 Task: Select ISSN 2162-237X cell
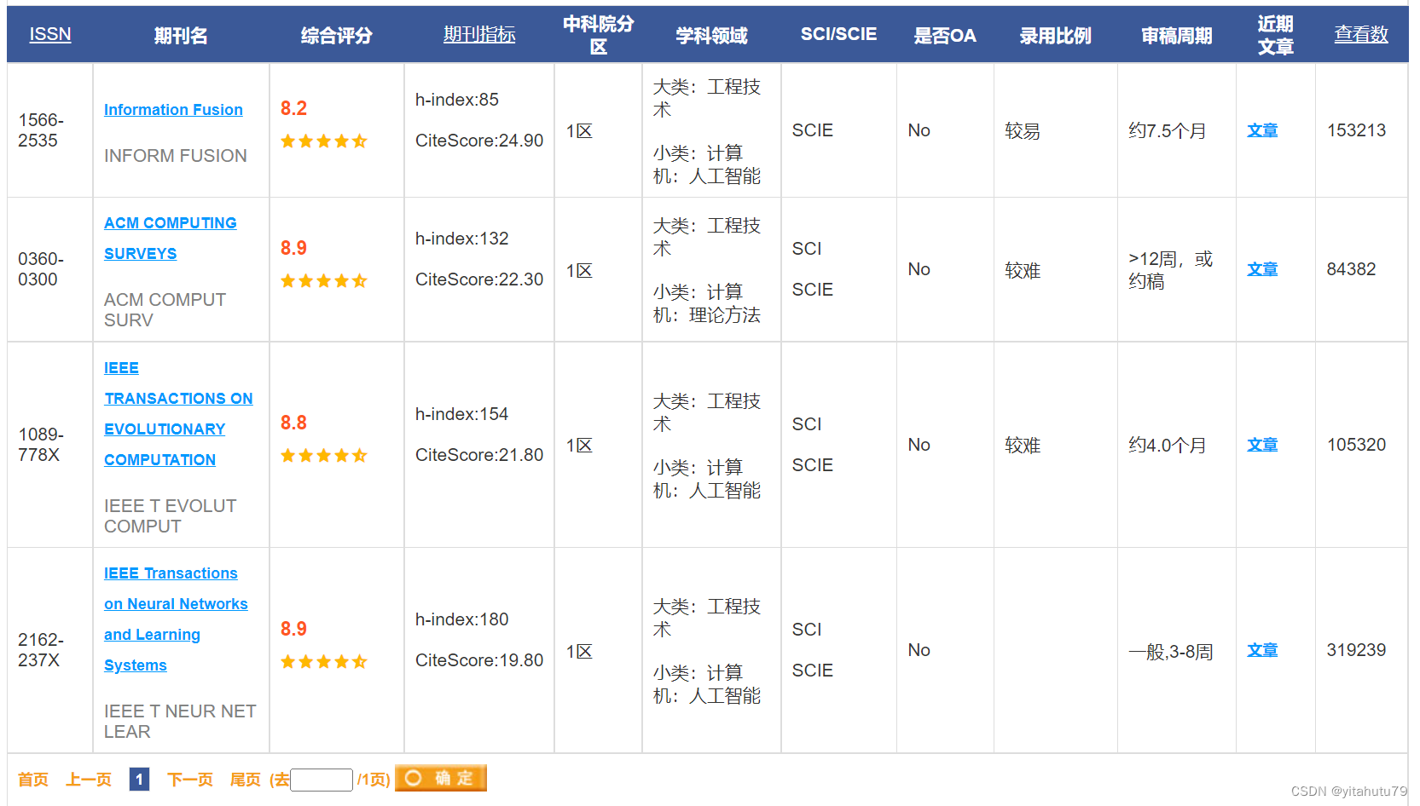(x=49, y=650)
